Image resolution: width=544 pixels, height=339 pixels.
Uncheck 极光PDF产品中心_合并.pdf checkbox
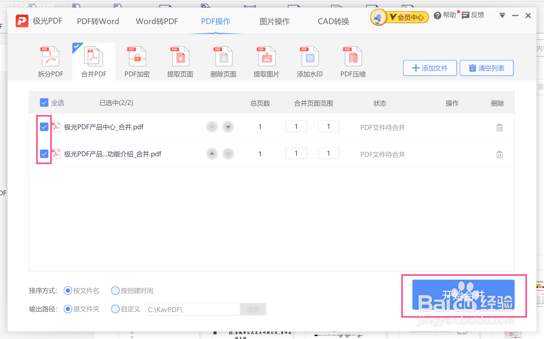pyautogui.click(x=44, y=127)
